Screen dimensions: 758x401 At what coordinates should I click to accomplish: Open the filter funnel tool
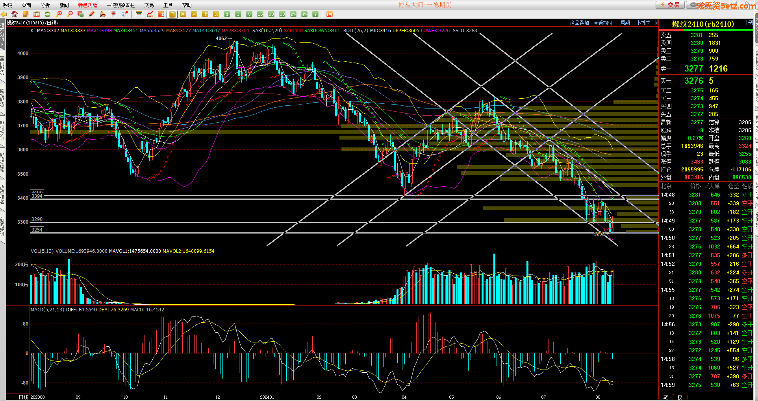tap(114, 14)
